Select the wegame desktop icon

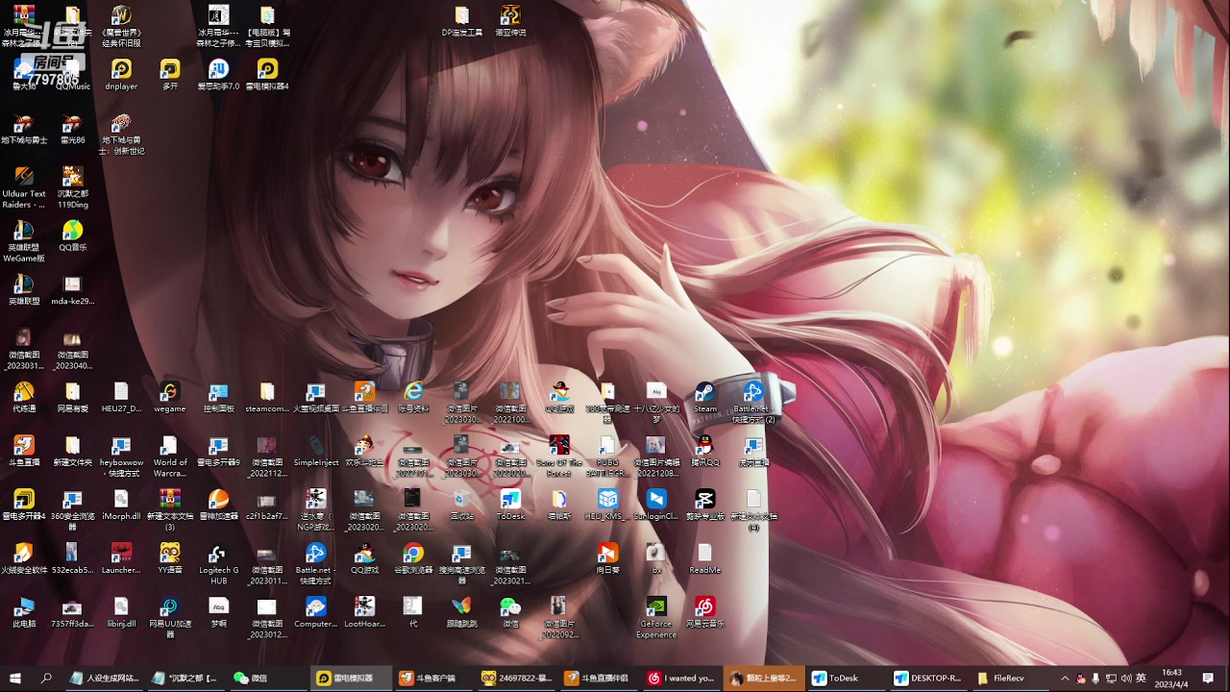coord(169,397)
